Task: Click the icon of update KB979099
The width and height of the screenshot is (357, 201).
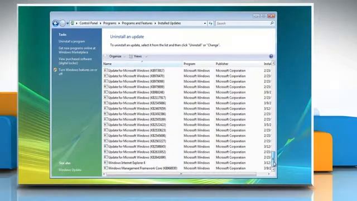Action: coord(105,82)
